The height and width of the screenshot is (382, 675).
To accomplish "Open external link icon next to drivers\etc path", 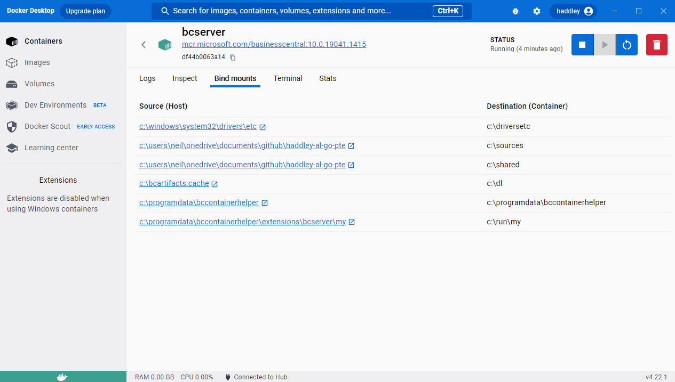I will click(263, 127).
